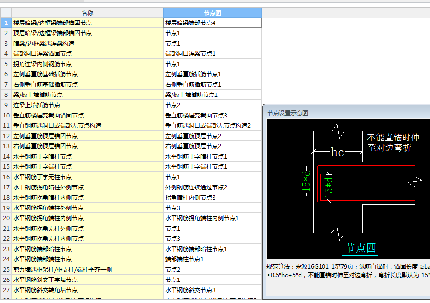Select row 19 水平钢筋拐角端柱外侧节点
This screenshot has width=430, height=303.
coord(87,208)
